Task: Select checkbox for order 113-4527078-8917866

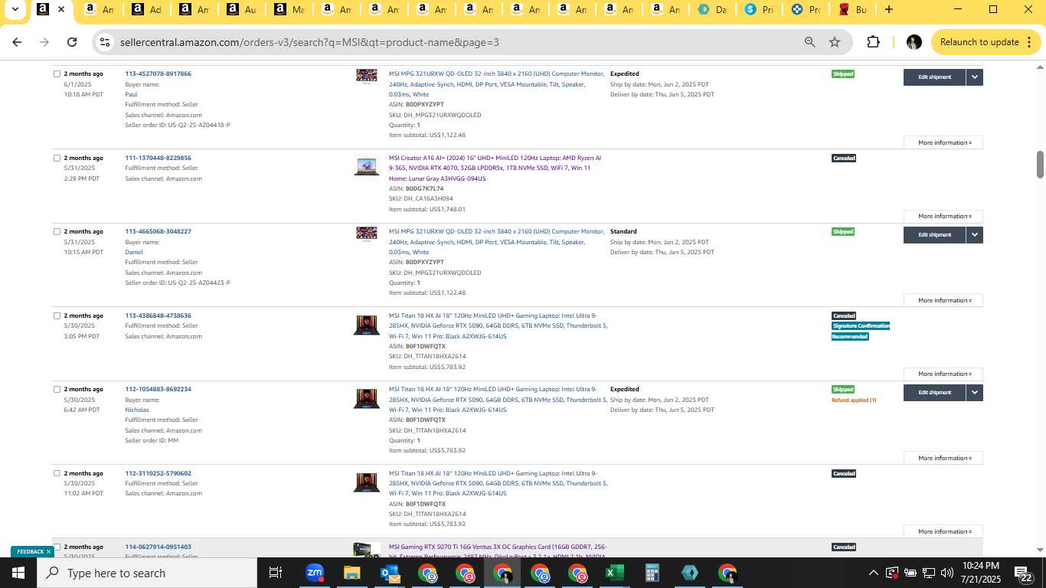Action: 57,74
